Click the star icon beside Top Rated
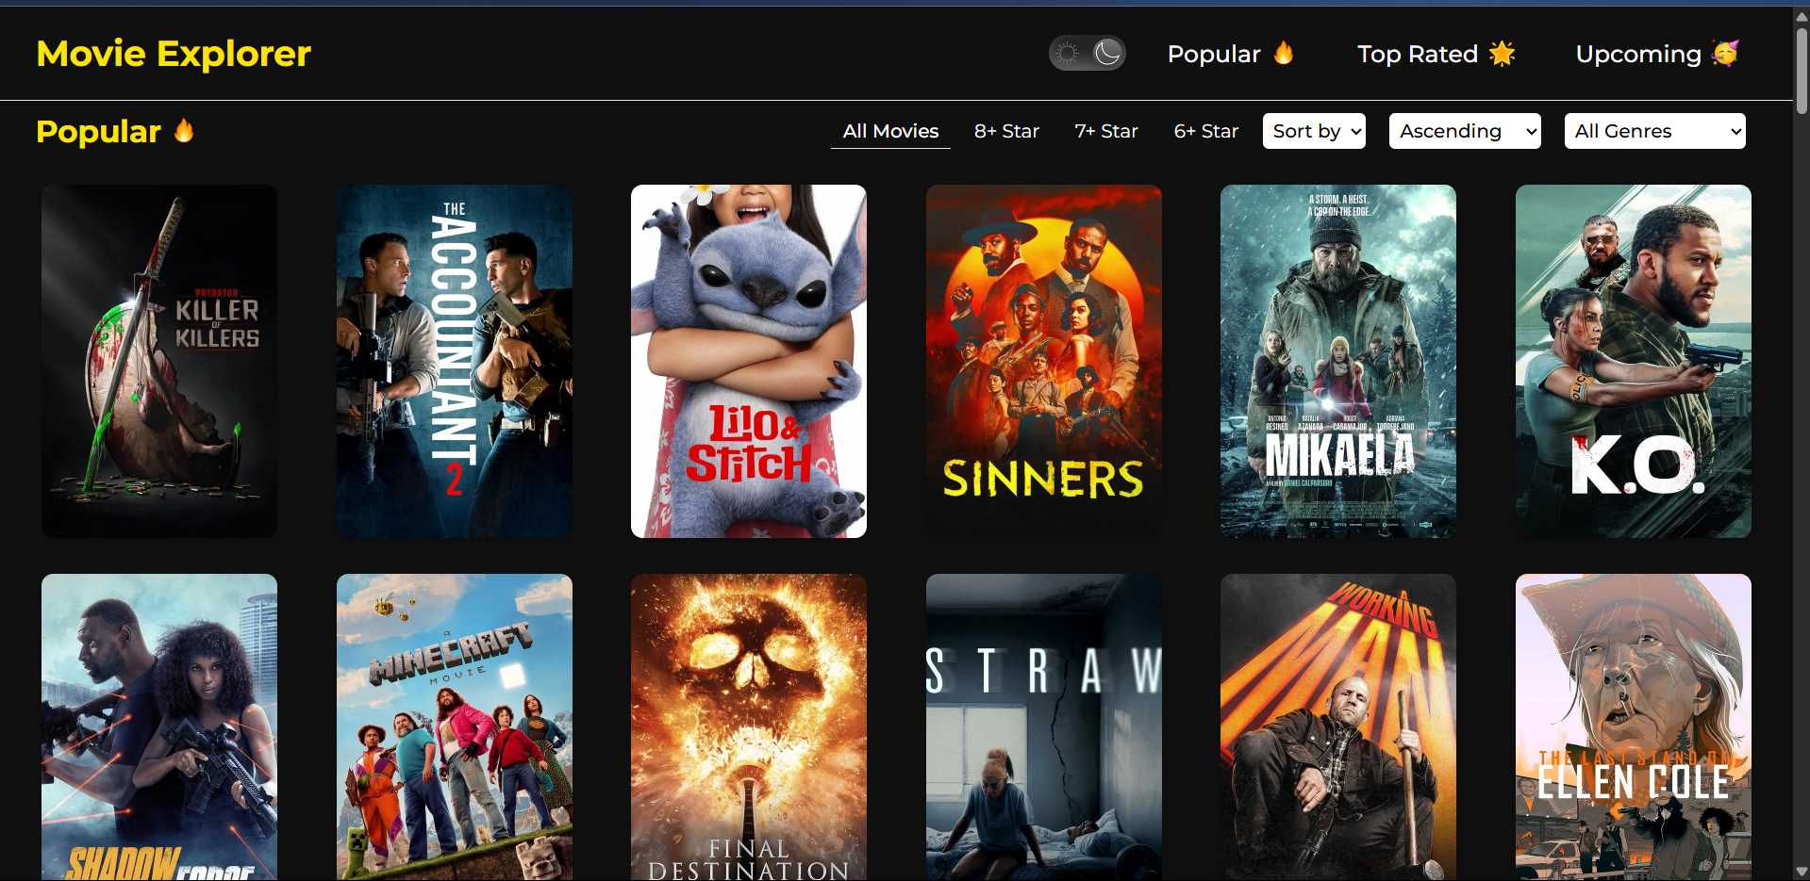 pyautogui.click(x=1503, y=54)
